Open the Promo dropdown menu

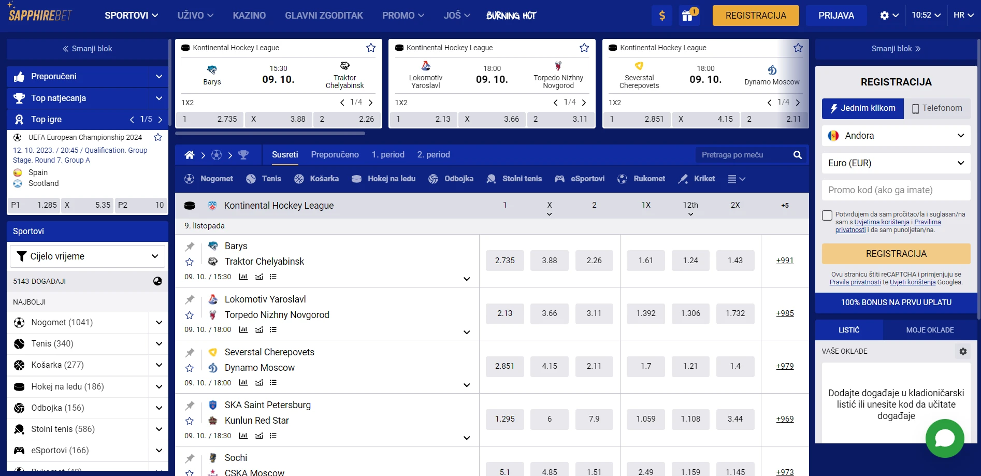403,16
